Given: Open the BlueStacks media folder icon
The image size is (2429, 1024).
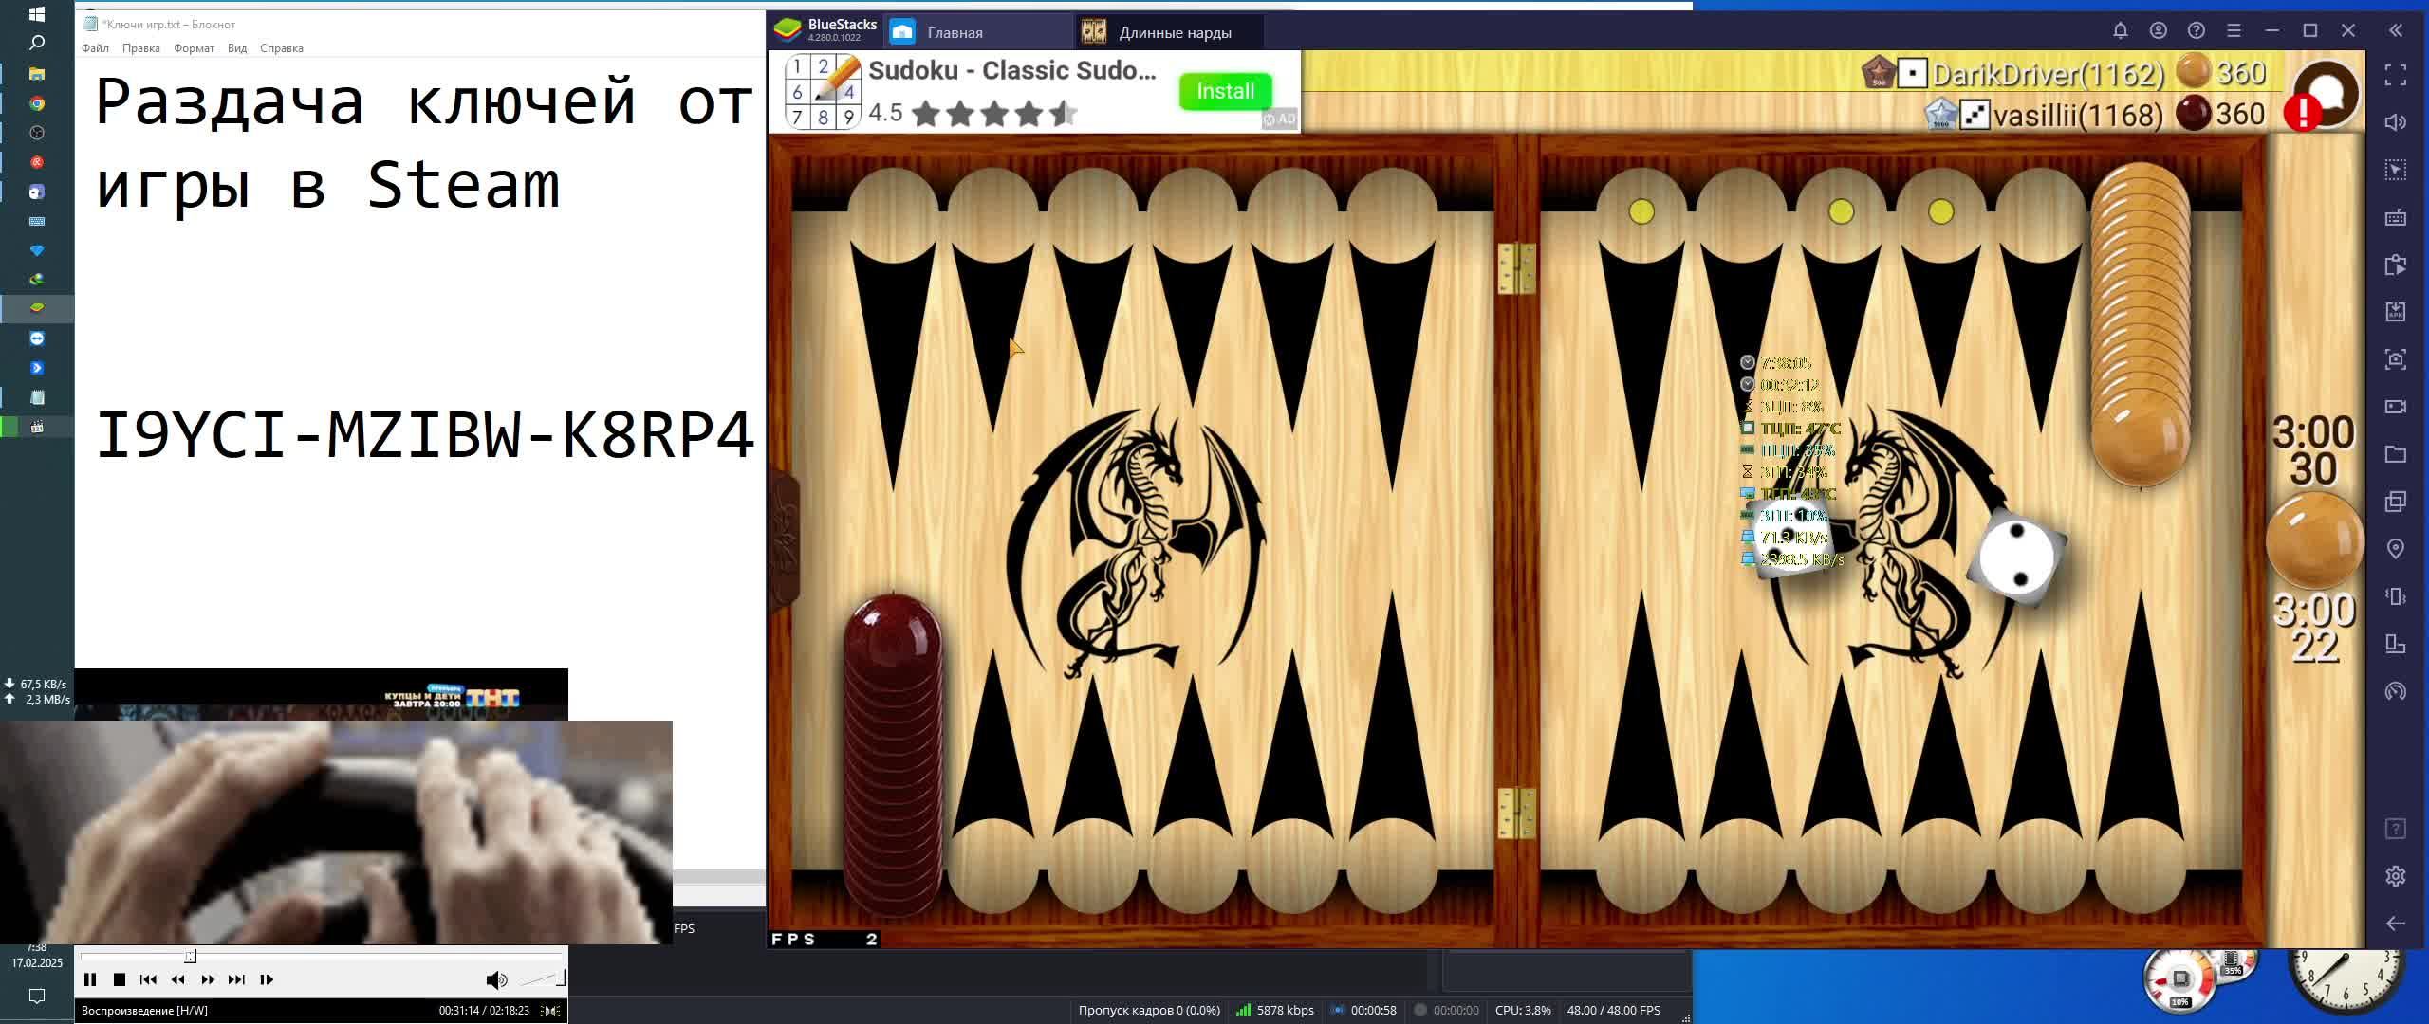Looking at the screenshot, I should pyautogui.click(x=2395, y=454).
